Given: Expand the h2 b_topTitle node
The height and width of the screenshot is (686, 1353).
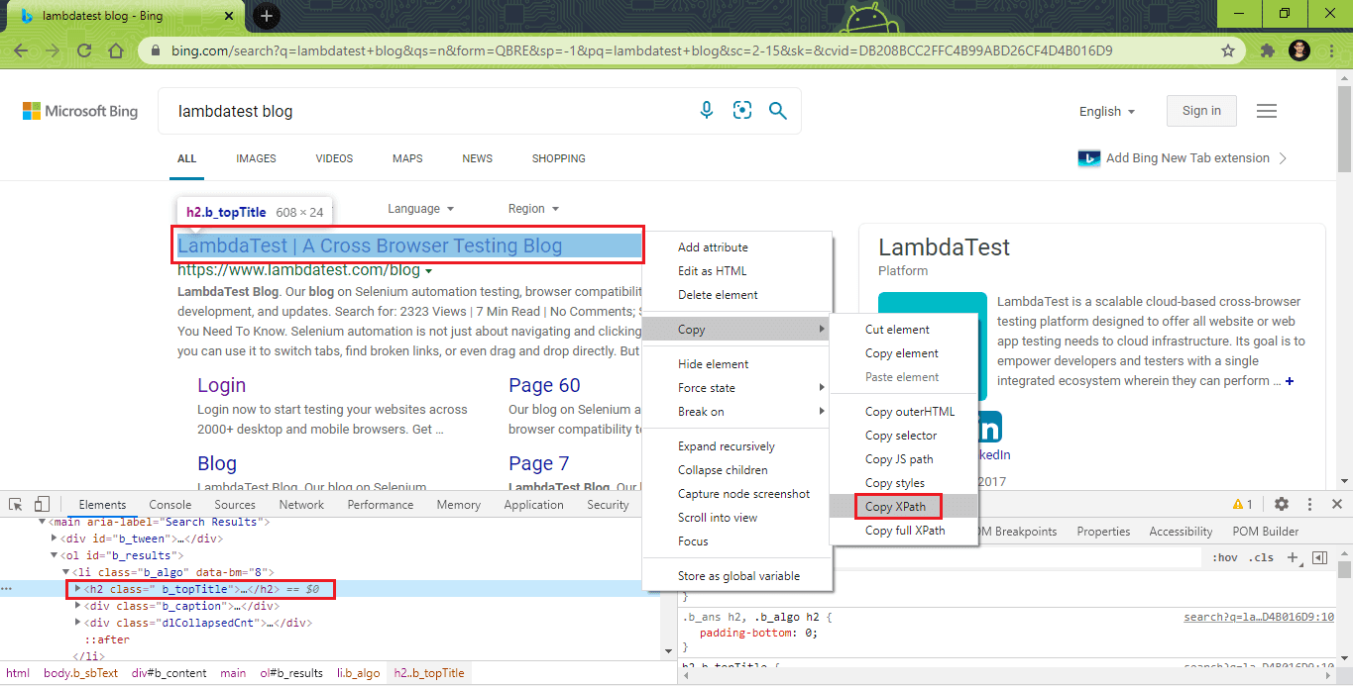Looking at the screenshot, I should tap(78, 589).
